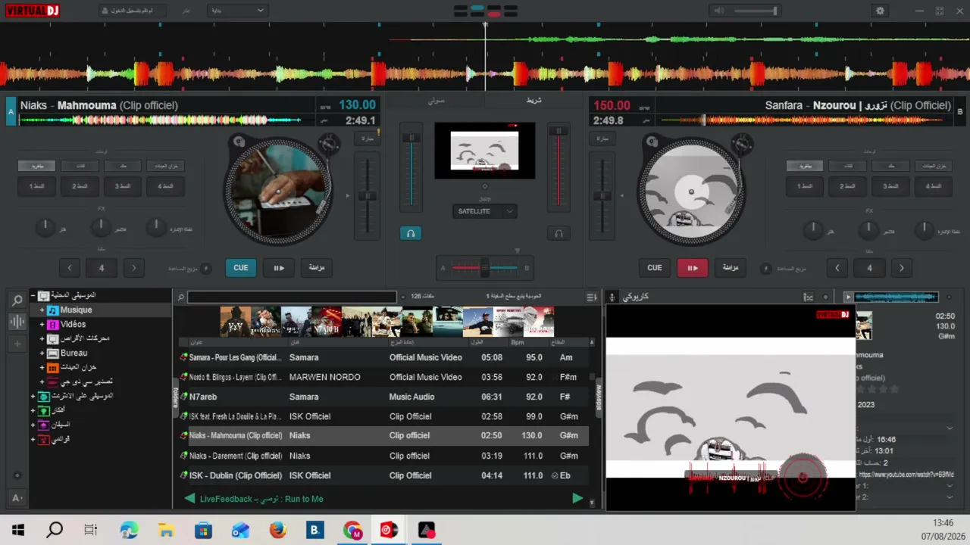Select track N7areb by Samara
The width and height of the screenshot is (970, 545).
(x=383, y=397)
